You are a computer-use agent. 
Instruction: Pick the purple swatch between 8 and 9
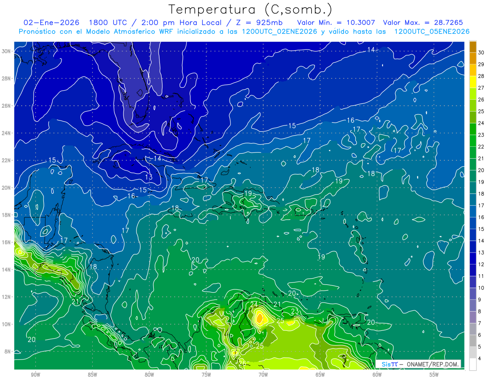[473, 305]
